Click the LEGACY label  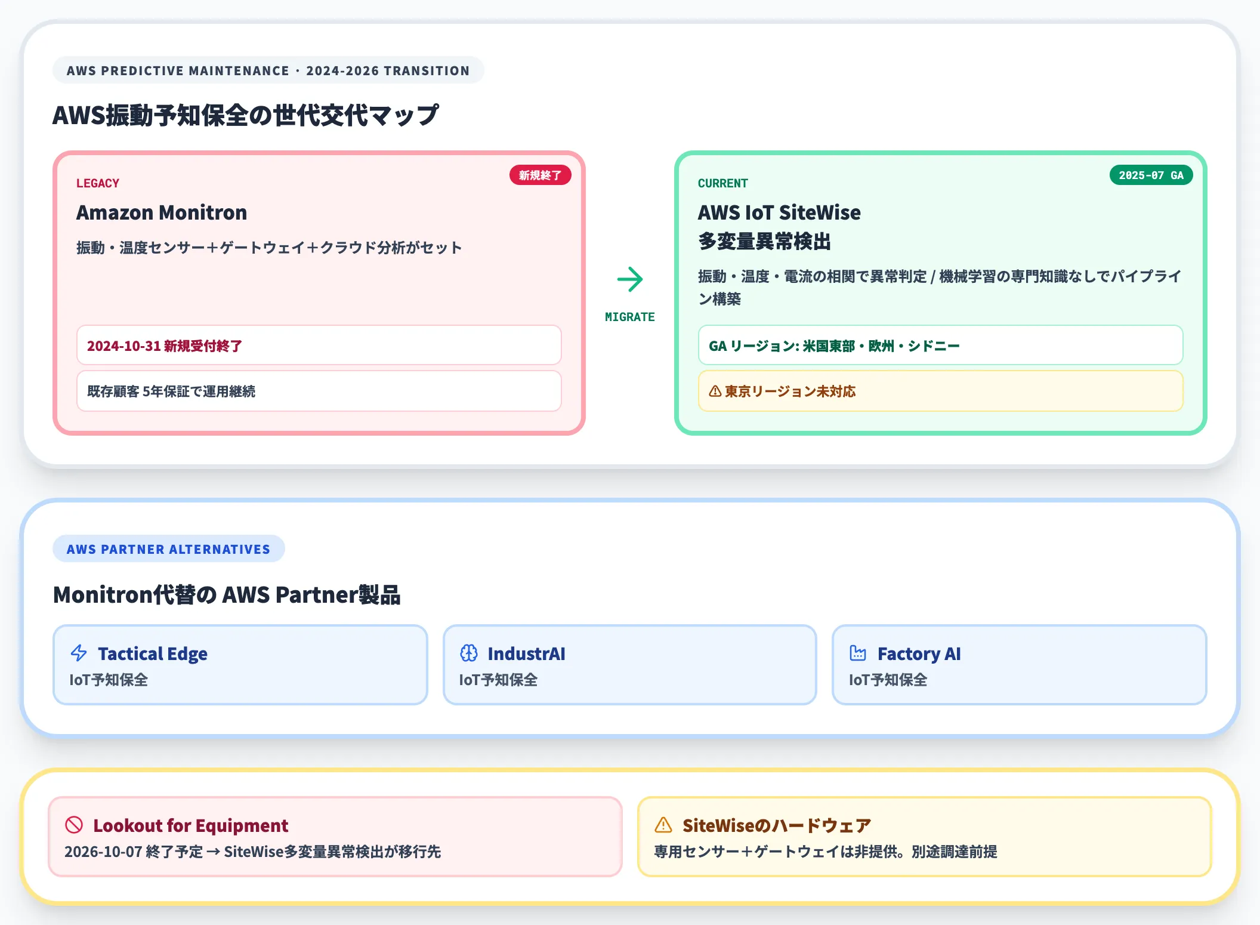(98, 183)
